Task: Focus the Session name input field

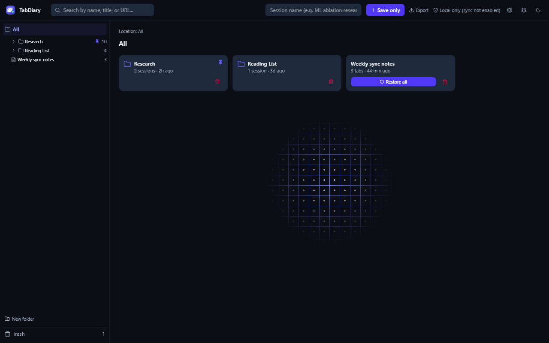Action: point(313,10)
